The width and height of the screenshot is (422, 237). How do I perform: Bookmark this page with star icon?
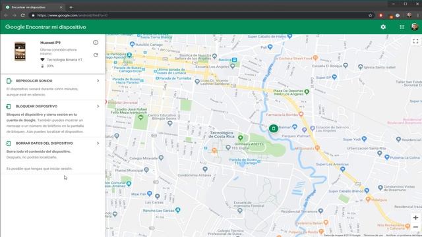(x=371, y=15)
